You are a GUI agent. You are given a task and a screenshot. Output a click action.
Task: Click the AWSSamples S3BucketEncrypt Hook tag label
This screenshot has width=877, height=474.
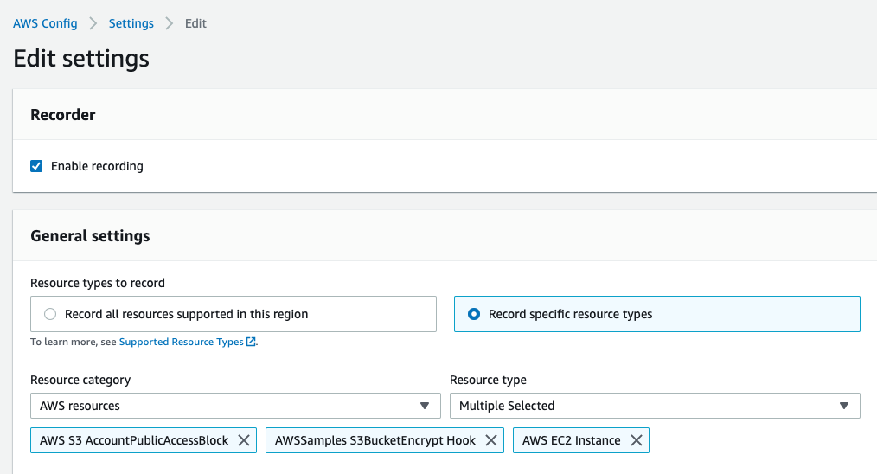(x=375, y=441)
